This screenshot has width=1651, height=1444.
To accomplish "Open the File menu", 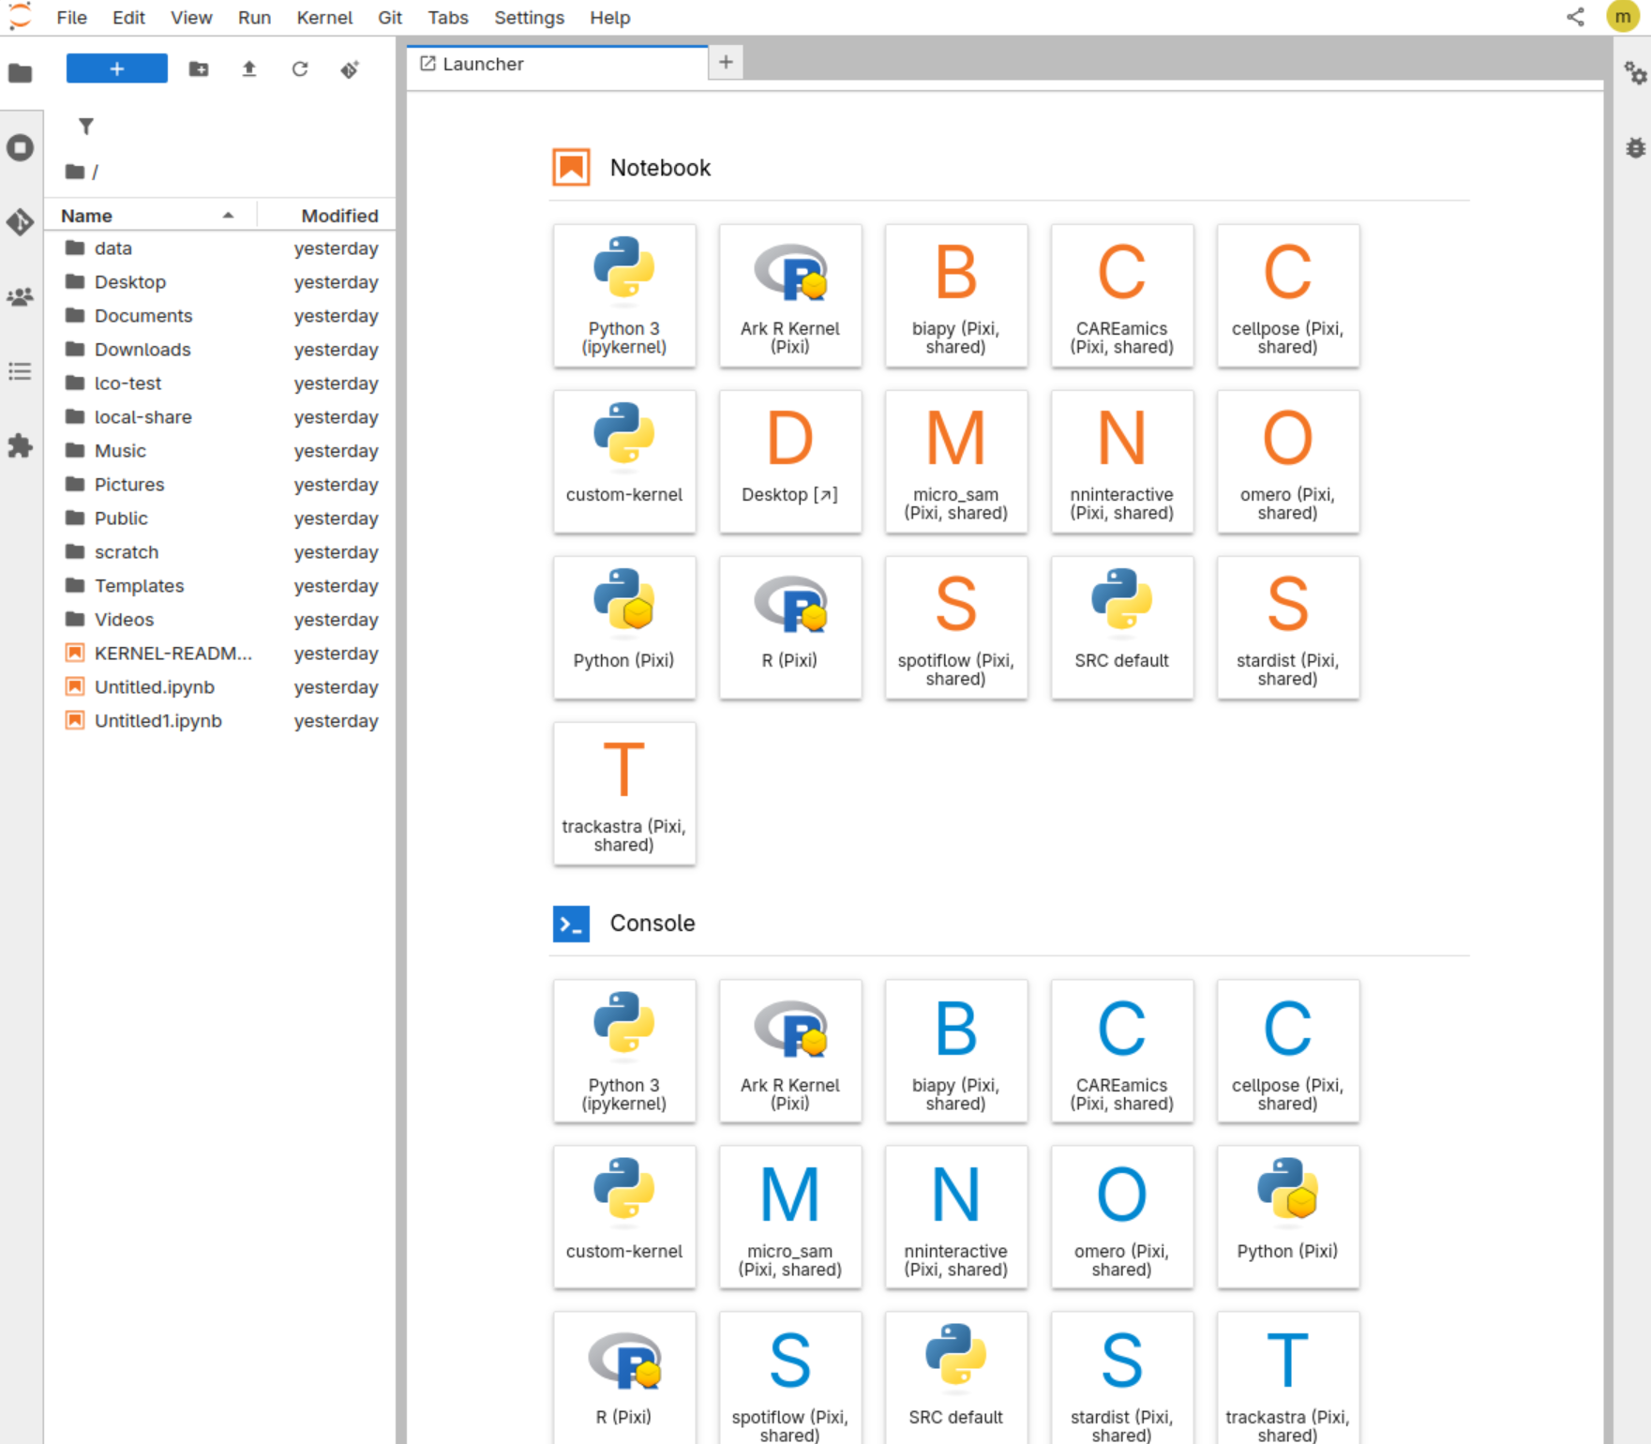I will 71,18.
